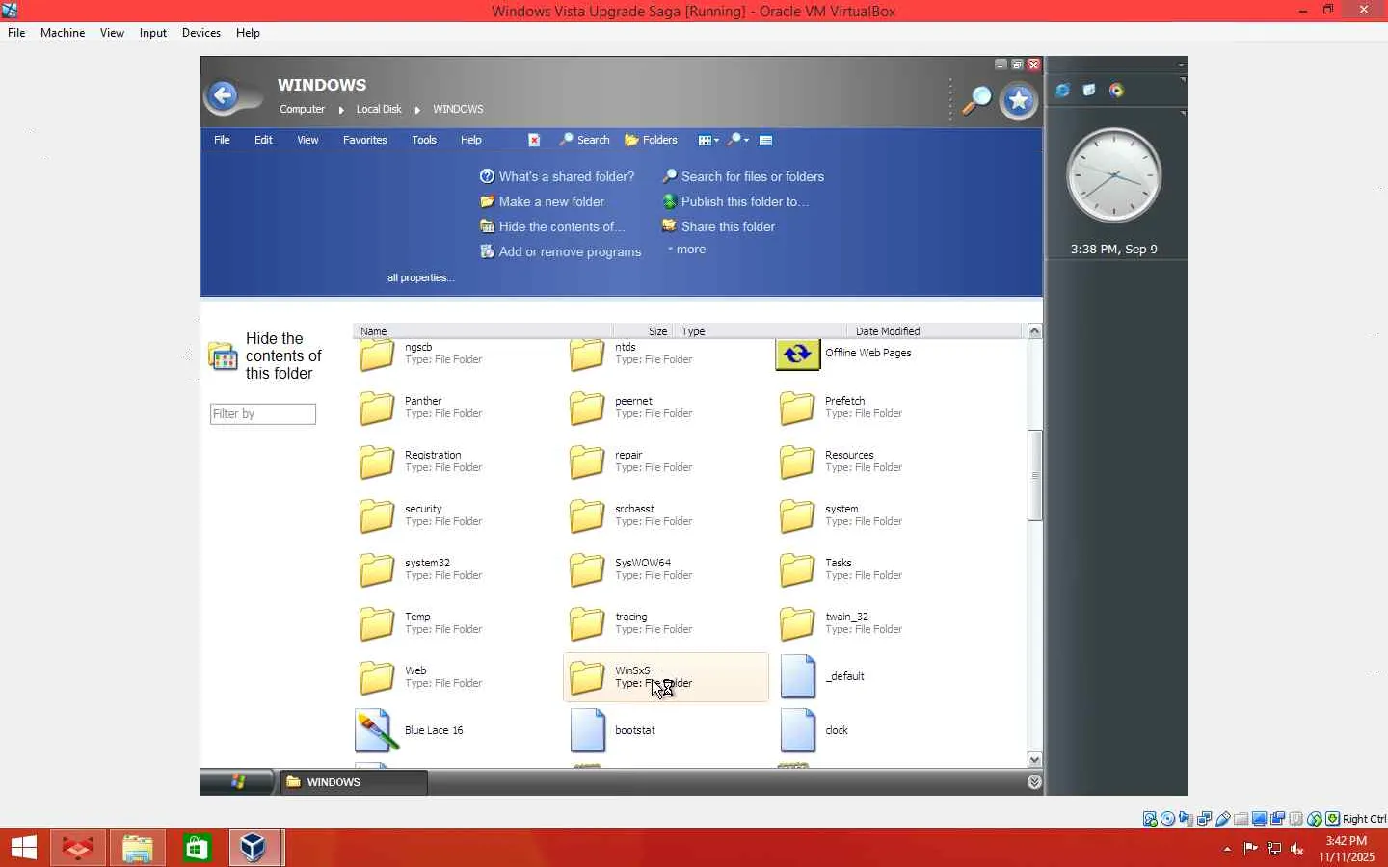Image resolution: width=1388 pixels, height=867 pixels.
Task: Open Windows Store from host taskbar
Action: point(197,848)
